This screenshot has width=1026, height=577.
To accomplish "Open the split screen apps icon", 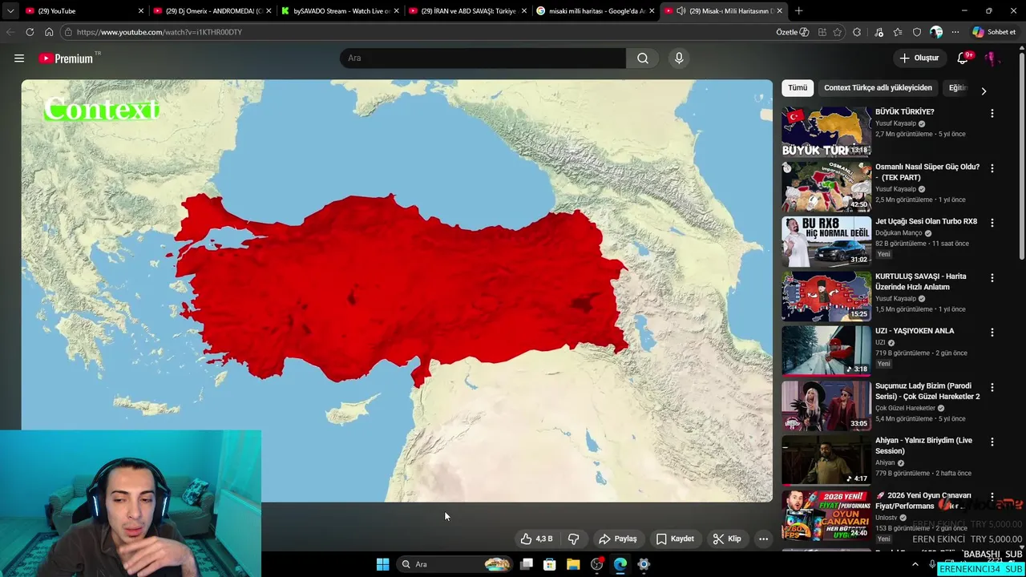I will [822, 32].
